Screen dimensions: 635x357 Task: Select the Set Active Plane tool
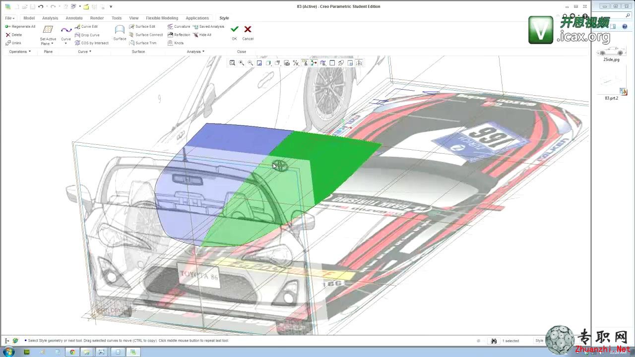[x=48, y=35]
